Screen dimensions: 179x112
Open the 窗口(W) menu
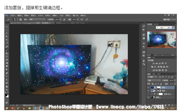click(x=76, y=16)
